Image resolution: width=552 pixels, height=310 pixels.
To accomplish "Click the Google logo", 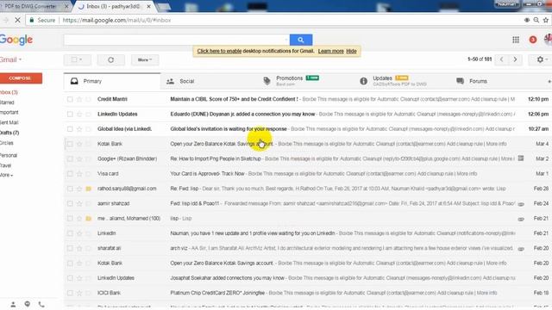I will pos(16,40).
